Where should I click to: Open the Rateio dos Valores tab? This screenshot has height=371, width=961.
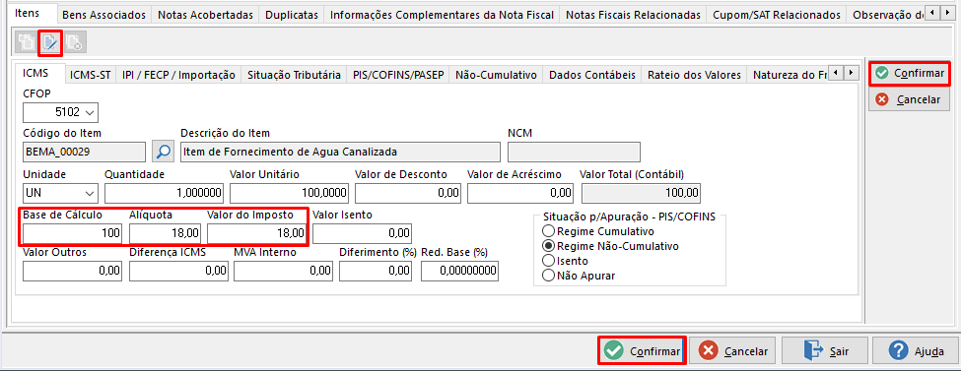695,75
